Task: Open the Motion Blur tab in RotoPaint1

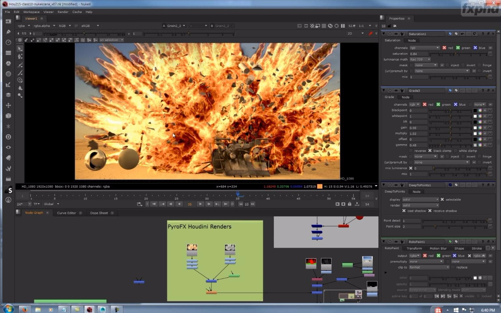Action: coord(438,248)
